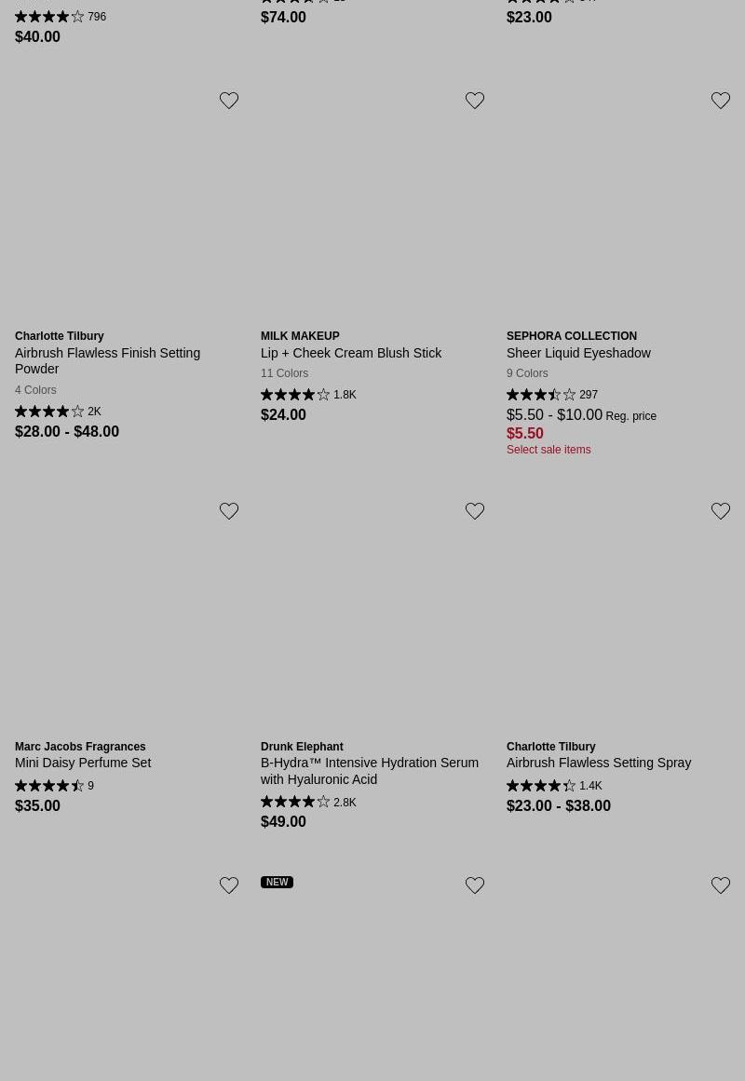
Task: Heart the Mini Daisy Perfume Set
Action: coord(229,511)
